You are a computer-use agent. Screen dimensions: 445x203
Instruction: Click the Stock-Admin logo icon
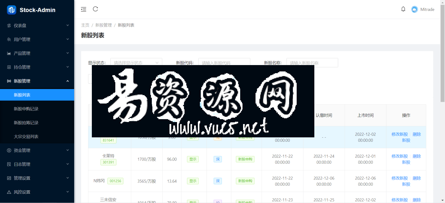(12, 10)
